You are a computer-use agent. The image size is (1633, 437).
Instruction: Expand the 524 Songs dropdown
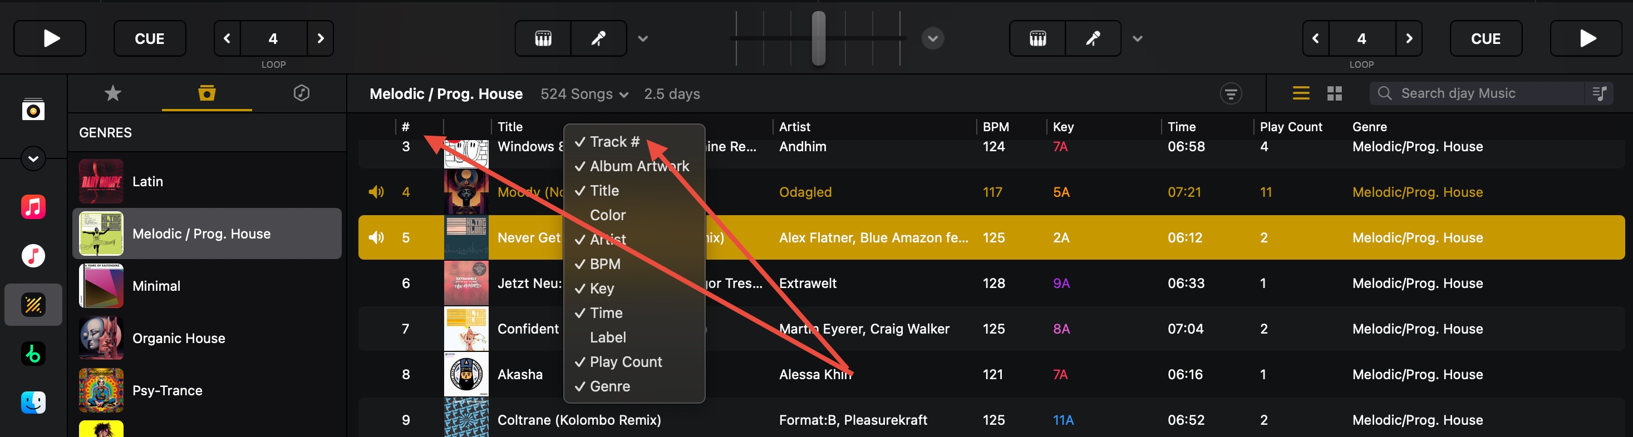(584, 95)
